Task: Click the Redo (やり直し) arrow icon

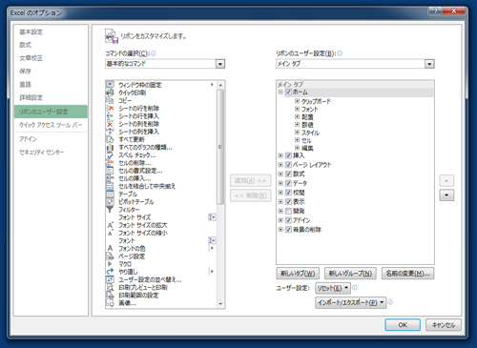Action: pos(110,272)
